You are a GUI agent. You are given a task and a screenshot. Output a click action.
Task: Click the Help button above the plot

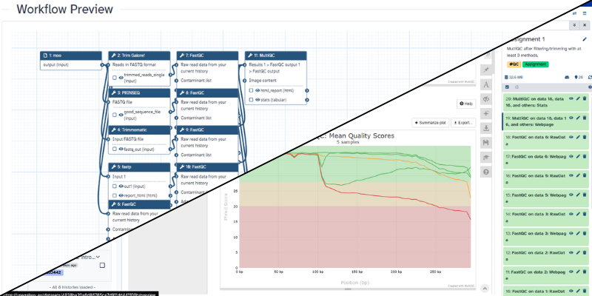coord(465,104)
